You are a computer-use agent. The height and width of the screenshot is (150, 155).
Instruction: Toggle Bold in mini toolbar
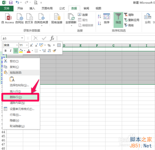(x=6, y=51)
